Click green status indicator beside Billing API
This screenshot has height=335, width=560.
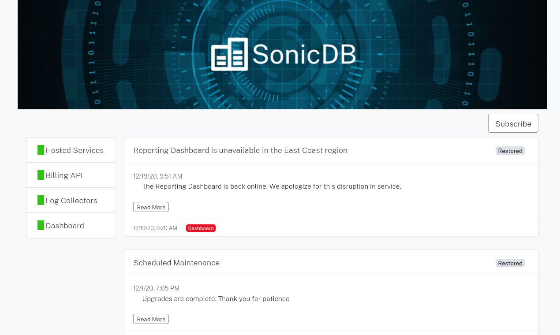click(41, 175)
